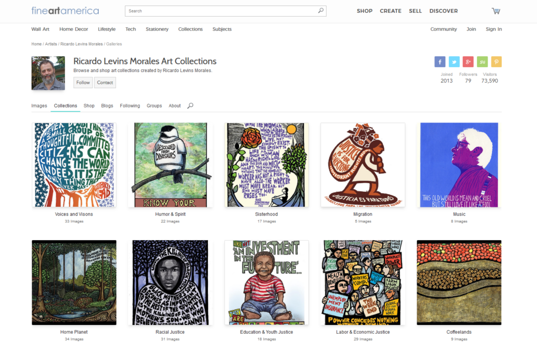Open the Collections menu in the top navigation
This screenshot has width=537, height=346.
(191, 29)
